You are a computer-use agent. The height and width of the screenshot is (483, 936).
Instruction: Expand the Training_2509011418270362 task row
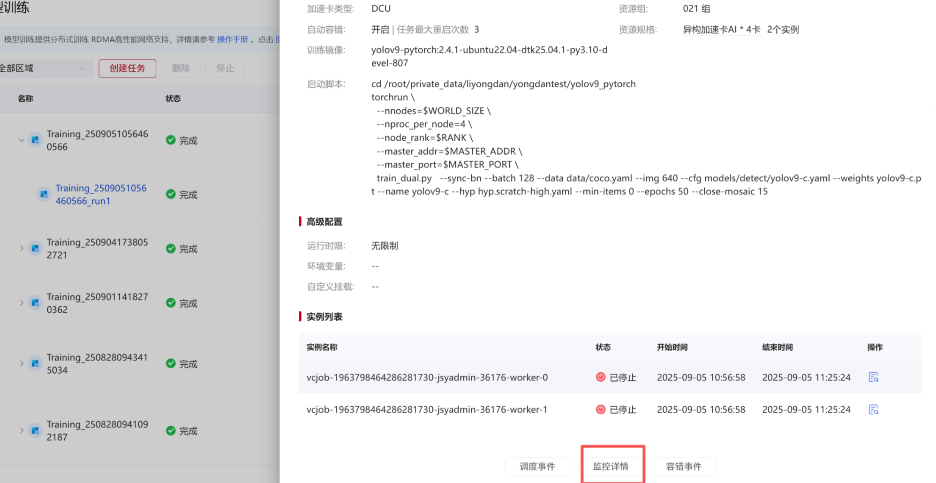[x=22, y=303]
